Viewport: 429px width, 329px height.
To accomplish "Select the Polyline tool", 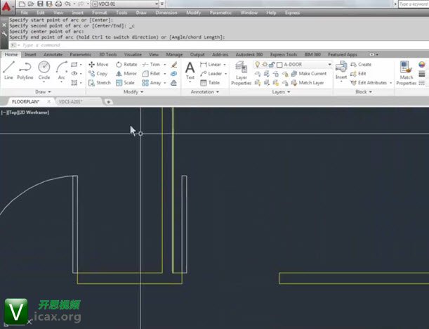I will [26, 70].
